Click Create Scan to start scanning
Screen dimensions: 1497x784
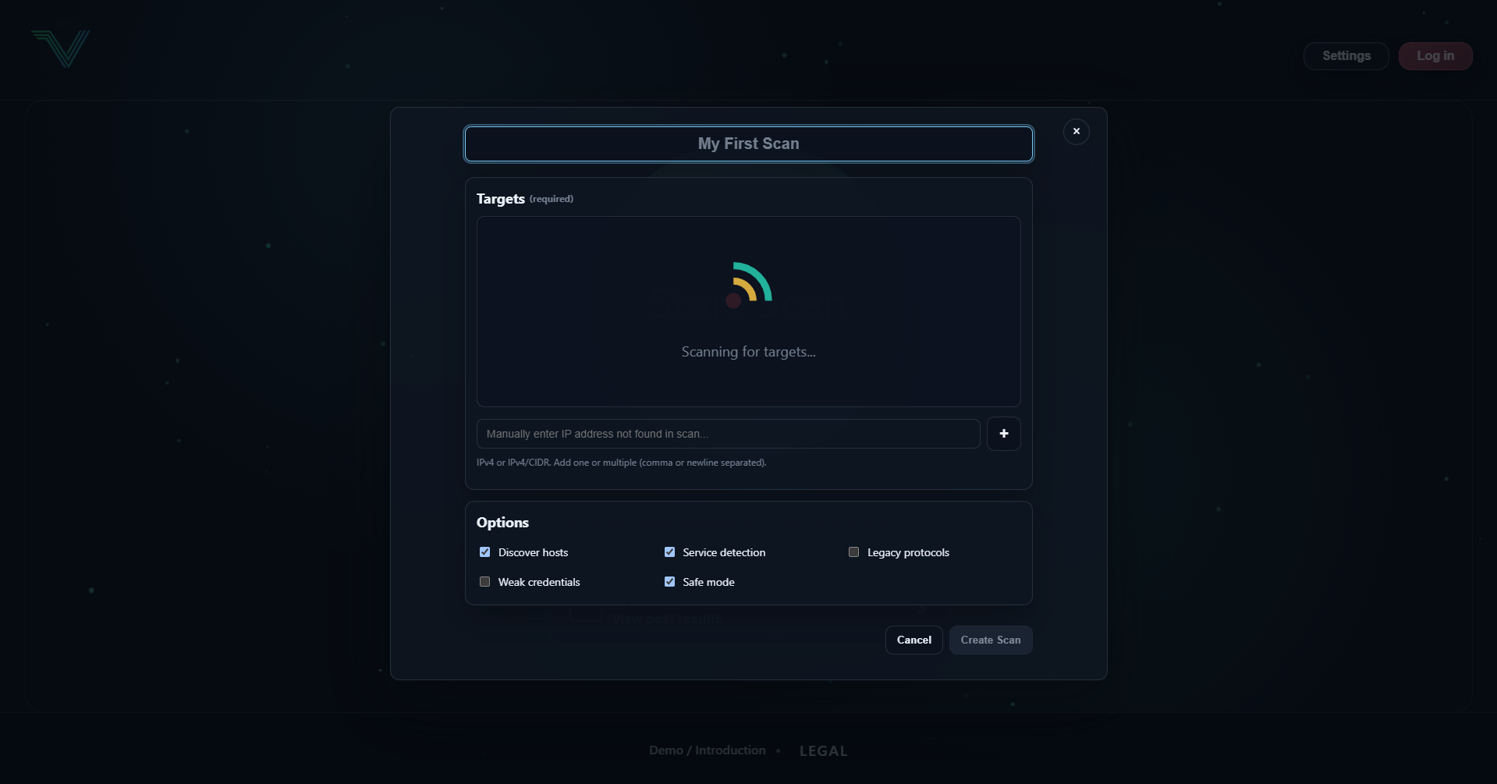tap(990, 640)
